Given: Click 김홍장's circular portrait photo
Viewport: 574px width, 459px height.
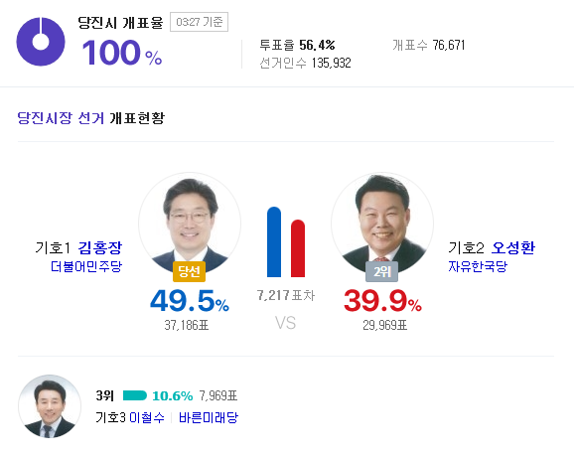Looking at the screenshot, I should click(190, 224).
